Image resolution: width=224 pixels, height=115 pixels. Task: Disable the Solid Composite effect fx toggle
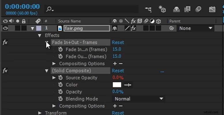pyautogui.click(x=5, y=71)
